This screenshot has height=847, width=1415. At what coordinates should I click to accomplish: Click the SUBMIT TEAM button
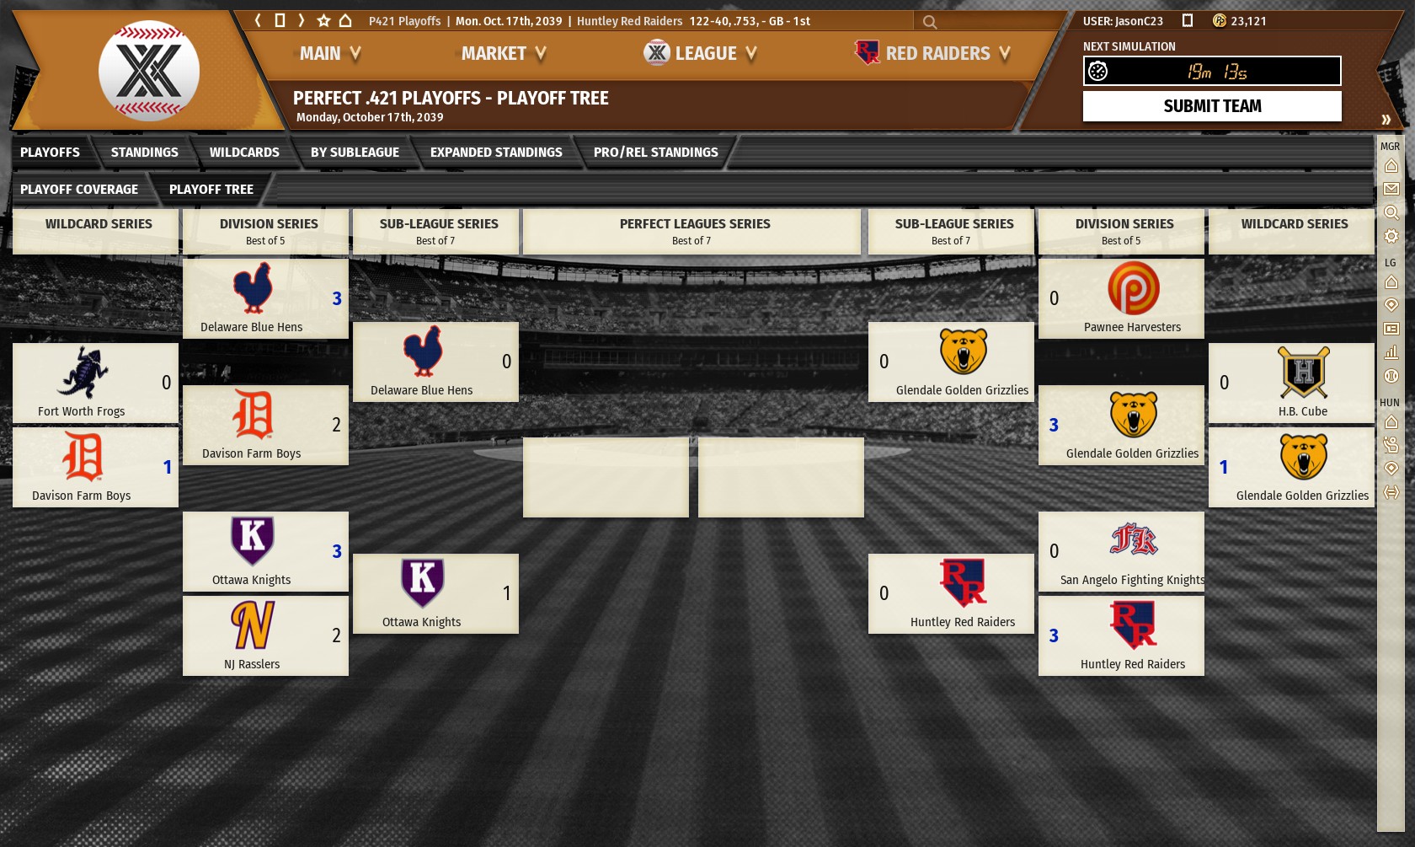(x=1212, y=106)
